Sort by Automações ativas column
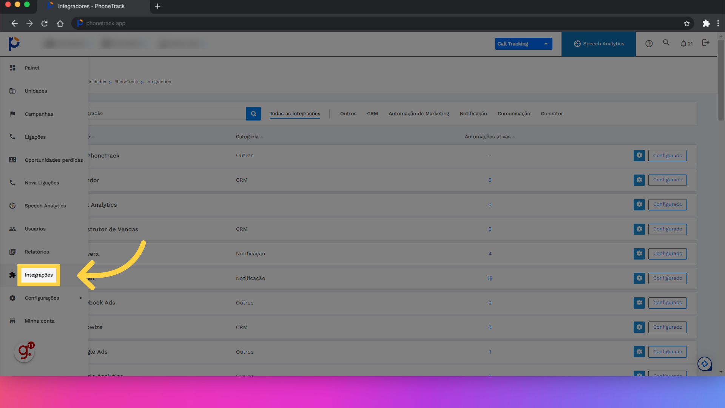Viewport: 725px width, 408px height. (x=490, y=137)
